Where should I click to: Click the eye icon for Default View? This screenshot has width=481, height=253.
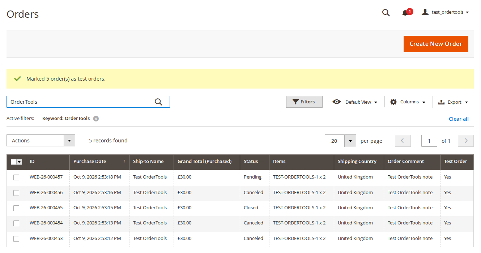click(x=337, y=102)
